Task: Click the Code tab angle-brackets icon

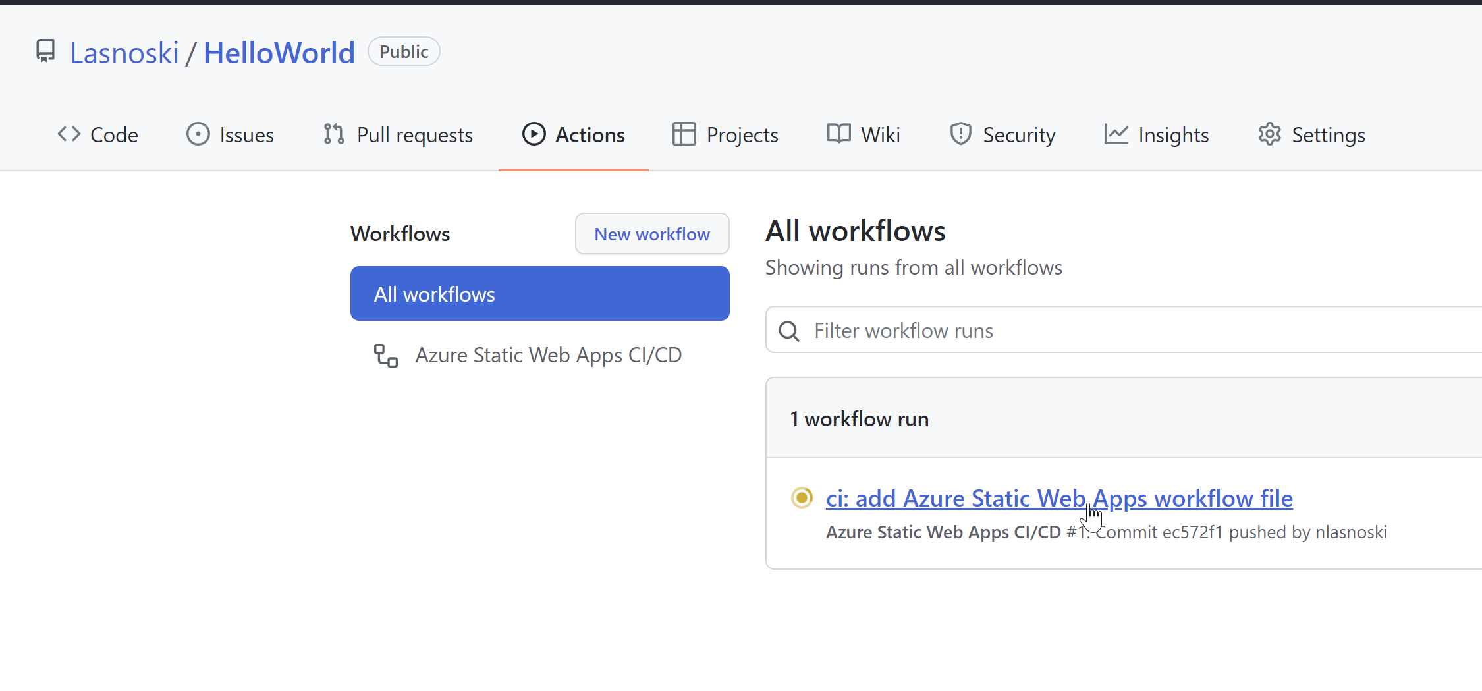Action: click(69, 134)
